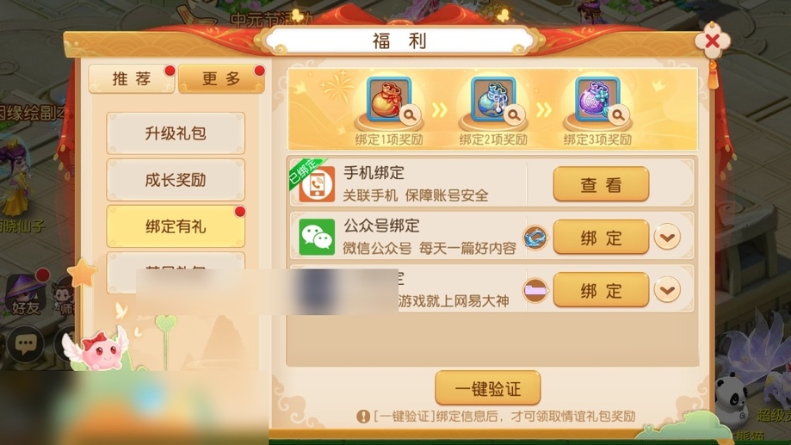Screen dimensions: 791x445
Task: Click the green WeChat 公众号 icon
Action: [x=317, y=237]
